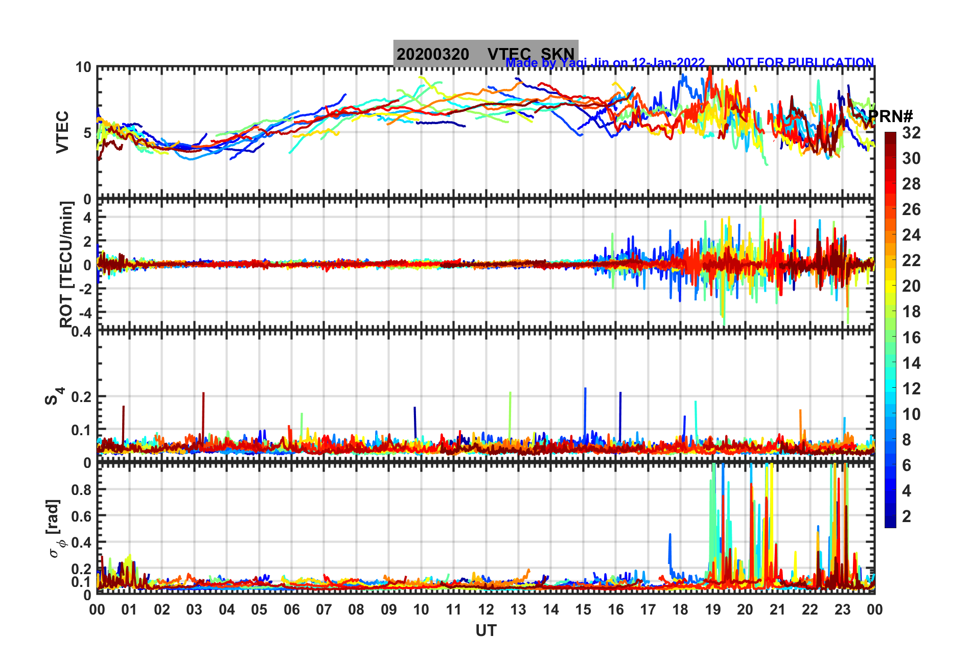The height and width of the screenshot is (660, 972).
Task: Select the "ROT [TECU/min]" y-axis label
Action: tap(66, 264)
